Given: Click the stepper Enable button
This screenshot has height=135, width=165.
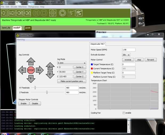Looking at the screenshot, I should (24, 104).
